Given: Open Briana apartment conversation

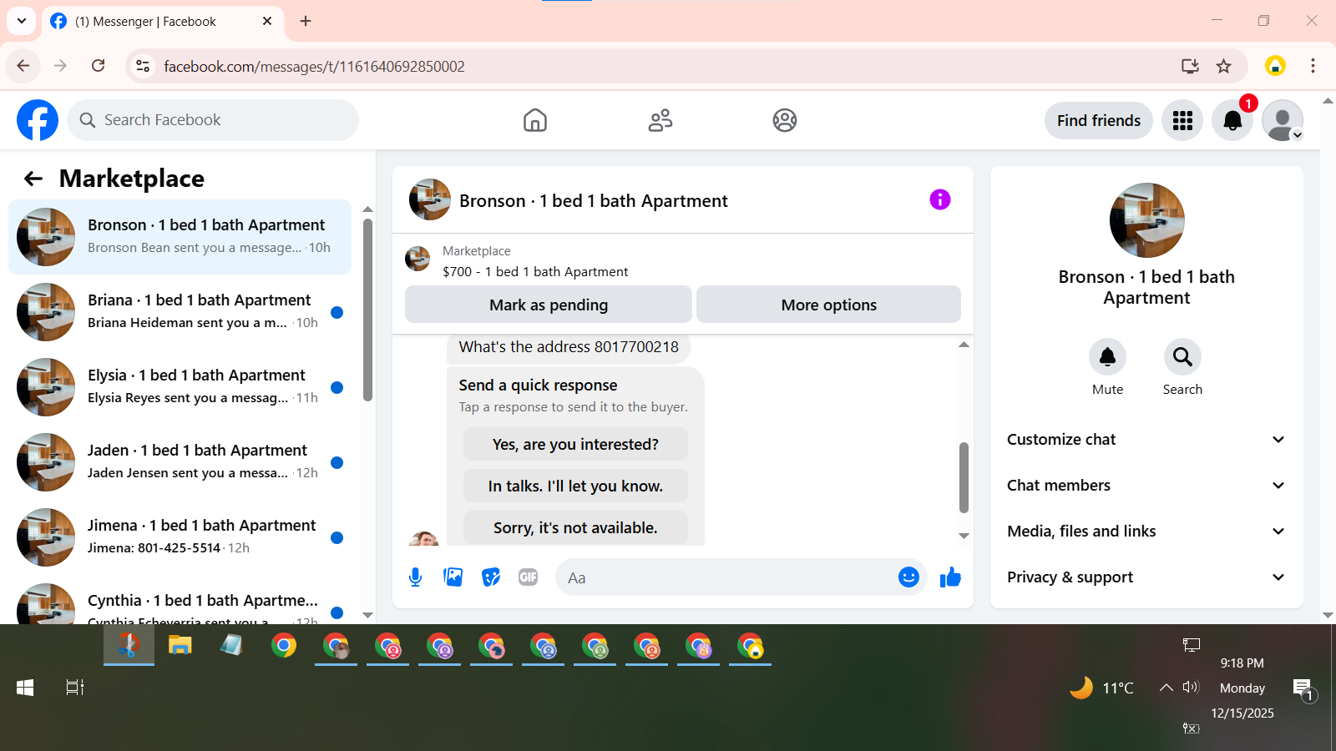Looking at the screenshot, I should 180,312.
